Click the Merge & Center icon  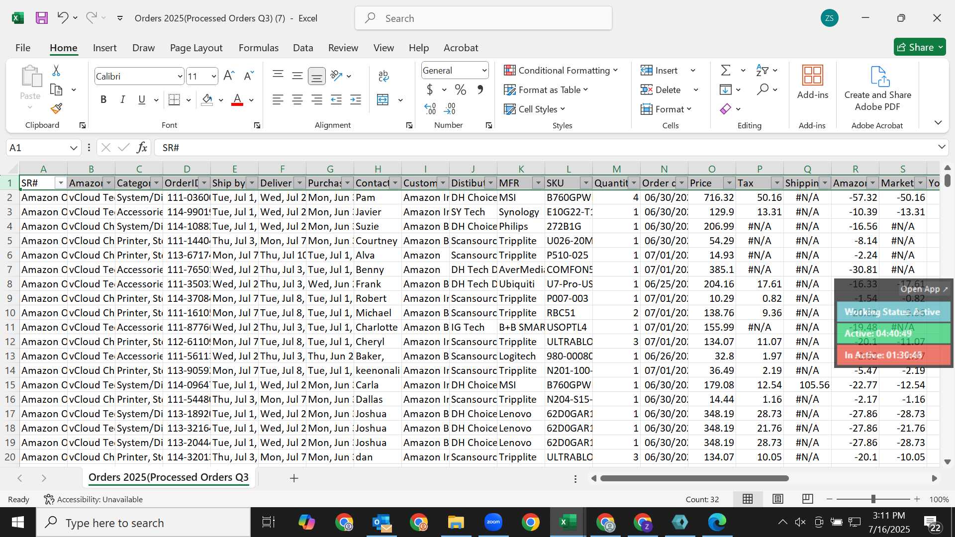[x=382, y=99]
